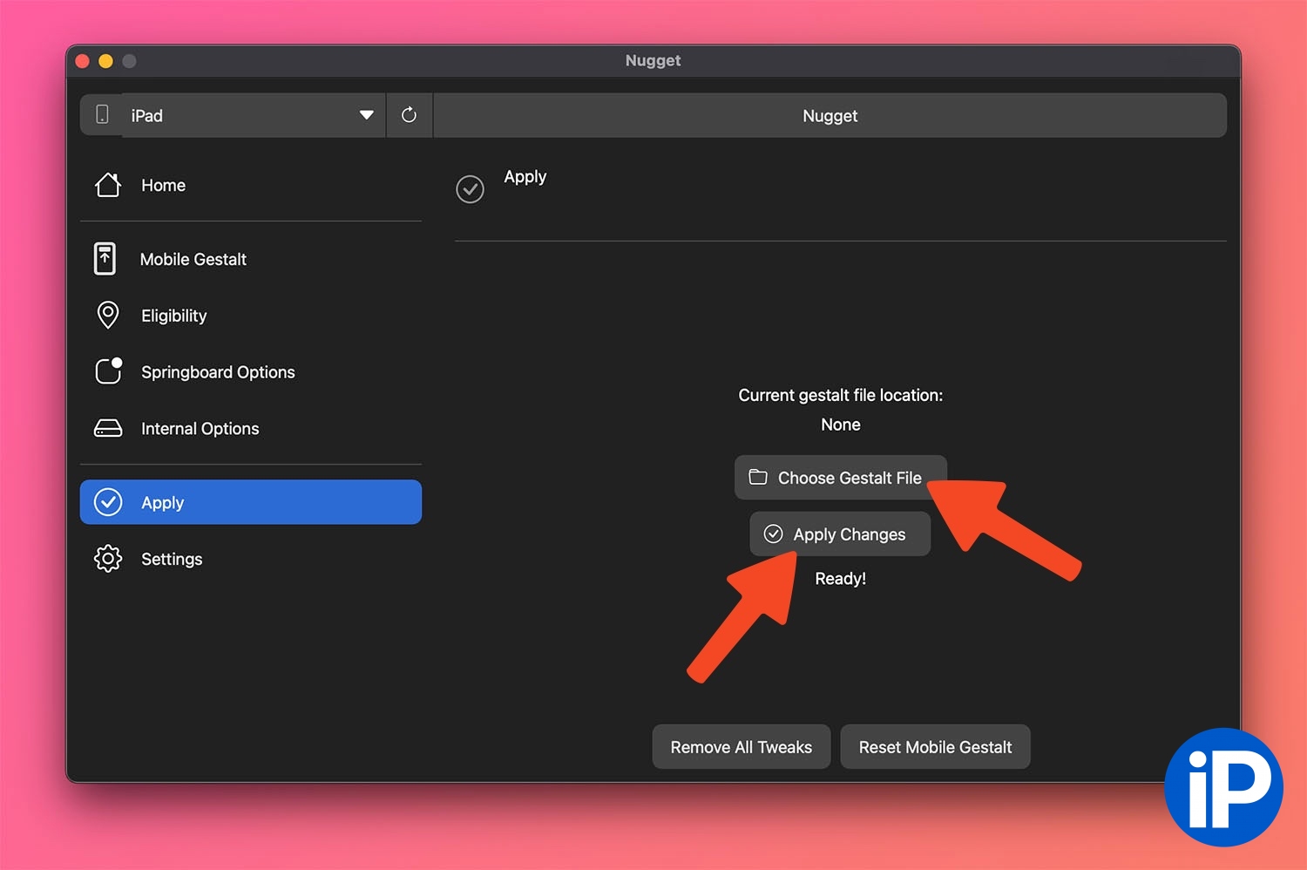The height and width of the screenshot is (870, 1307).
Task: Click the Eligibility location pin icon
Action: pos(108,316)
